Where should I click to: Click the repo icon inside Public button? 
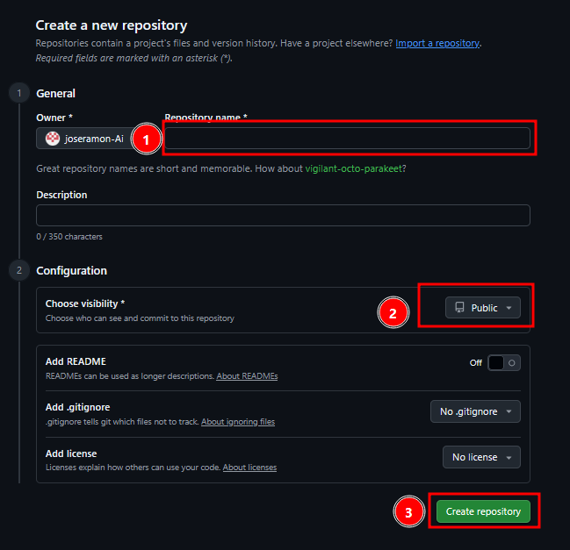(x=459, y=308)
